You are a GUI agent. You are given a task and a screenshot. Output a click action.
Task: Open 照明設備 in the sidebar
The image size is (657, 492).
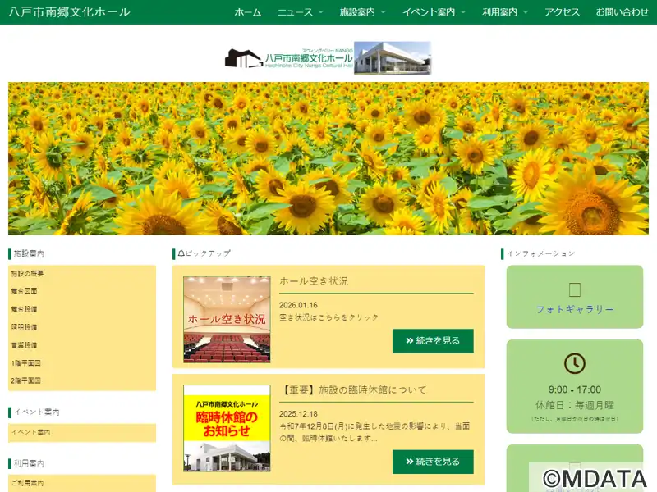[25, 327]
